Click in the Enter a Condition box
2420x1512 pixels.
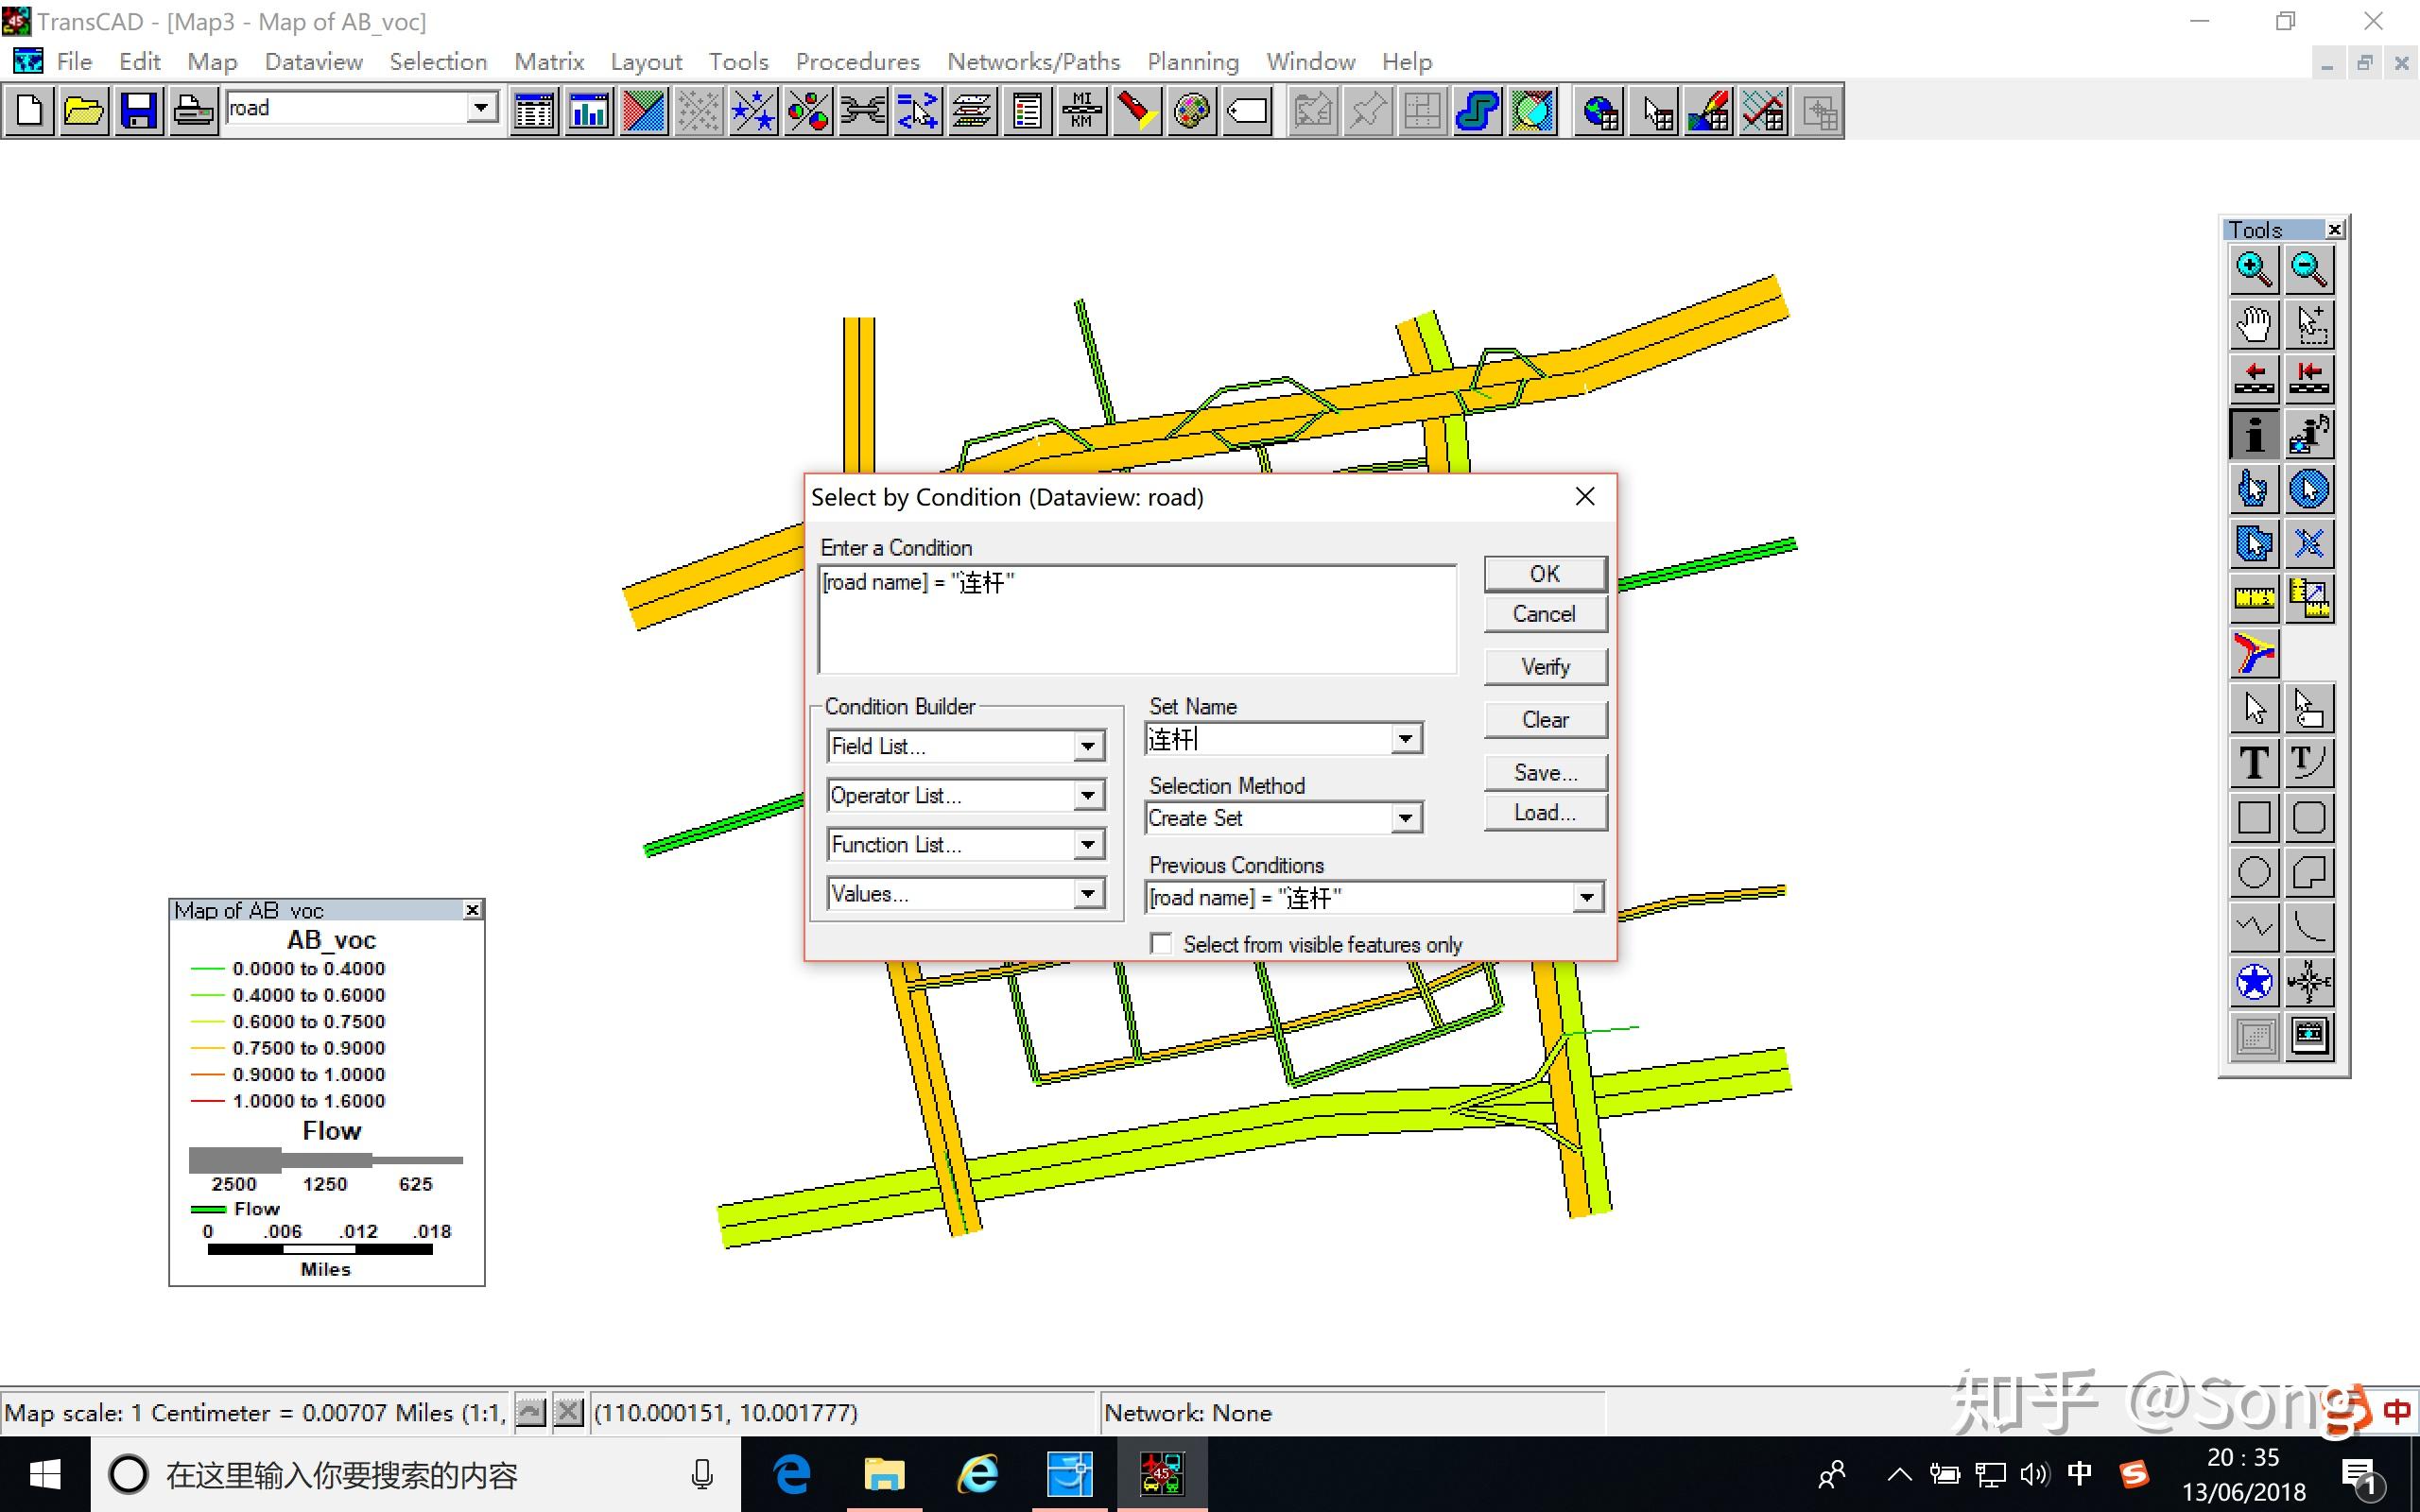point(1136,620)
